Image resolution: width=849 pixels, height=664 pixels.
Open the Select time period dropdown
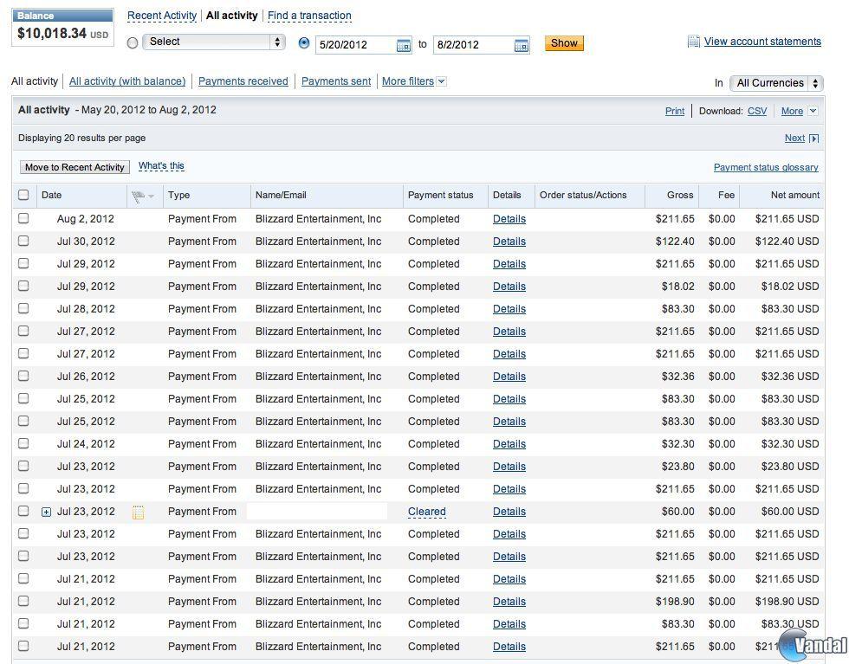point(214,42)
